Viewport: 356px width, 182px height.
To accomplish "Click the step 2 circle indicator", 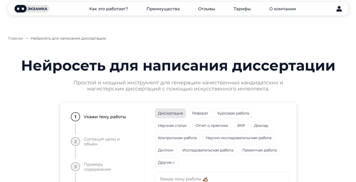I will pyautogui.click(x=75, y=142).
